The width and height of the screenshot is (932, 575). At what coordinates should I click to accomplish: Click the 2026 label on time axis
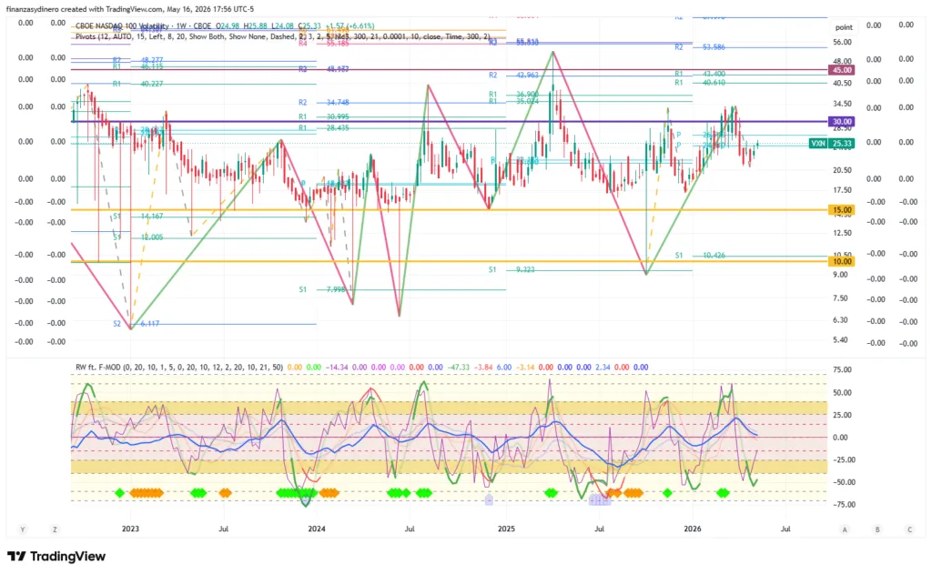(693, 529)
